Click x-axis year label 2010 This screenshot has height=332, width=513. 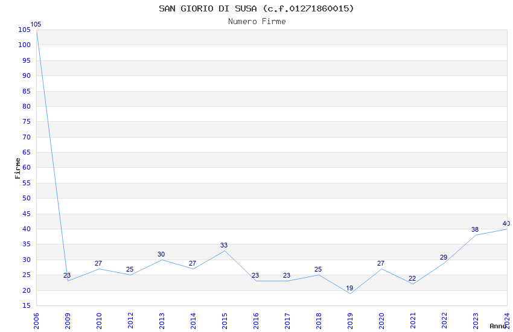click(99, 321)
